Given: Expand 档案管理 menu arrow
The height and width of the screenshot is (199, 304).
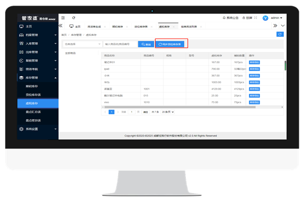Looking at the screenshot, I should click(x=55, y=35).
